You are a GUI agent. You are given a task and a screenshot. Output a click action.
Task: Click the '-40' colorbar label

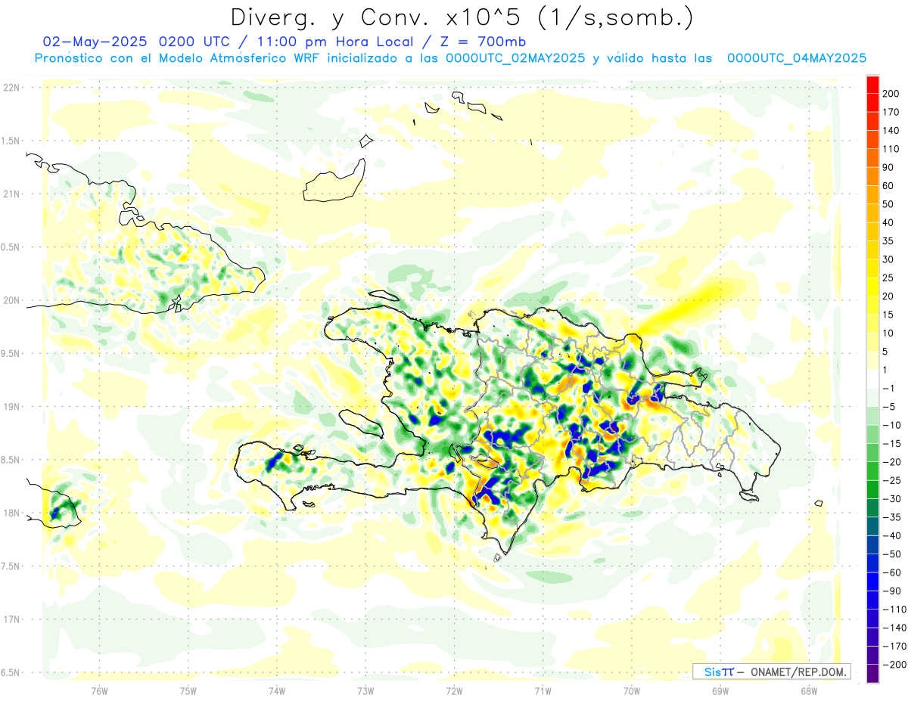coord(891,536)
